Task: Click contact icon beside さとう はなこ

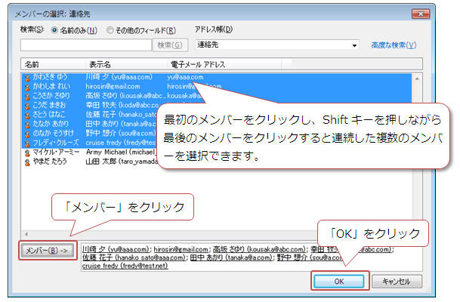Action: tap(29, 116)
